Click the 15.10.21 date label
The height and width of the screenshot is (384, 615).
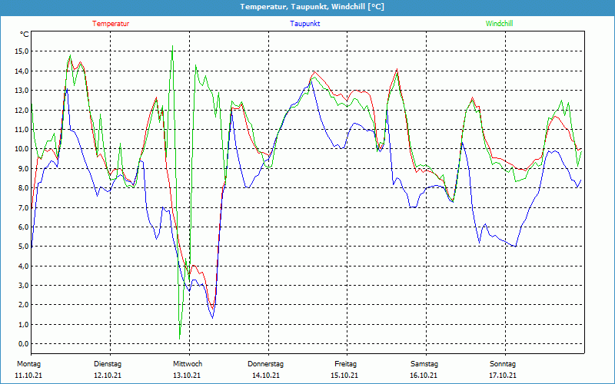point(344,376)
